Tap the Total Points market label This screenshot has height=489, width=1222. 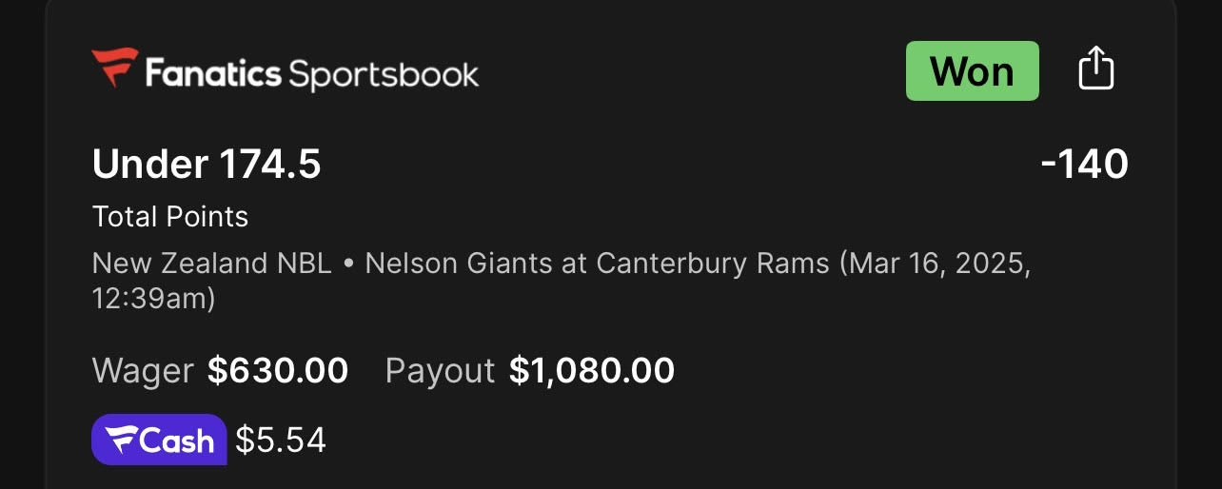pos(170,217)
